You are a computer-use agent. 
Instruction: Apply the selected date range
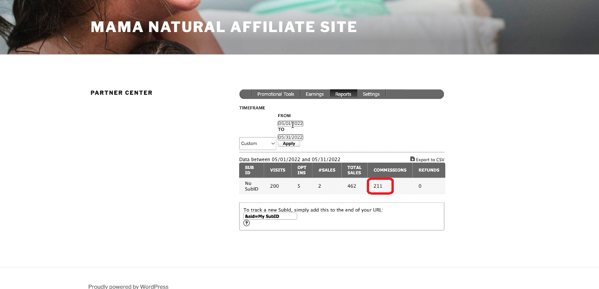289,144
